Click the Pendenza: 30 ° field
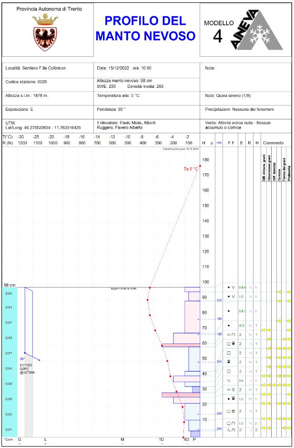 (111, 109)
